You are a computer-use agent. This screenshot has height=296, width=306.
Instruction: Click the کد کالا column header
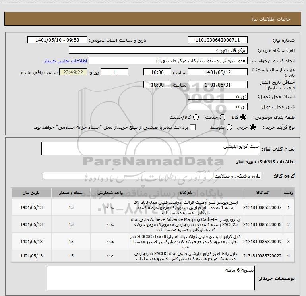[x=262, y=193]
